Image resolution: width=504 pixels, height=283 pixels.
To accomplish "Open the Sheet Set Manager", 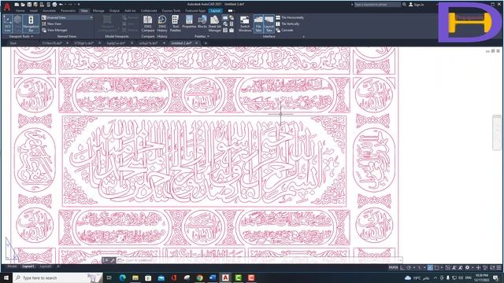I will (x=214, y=24).
